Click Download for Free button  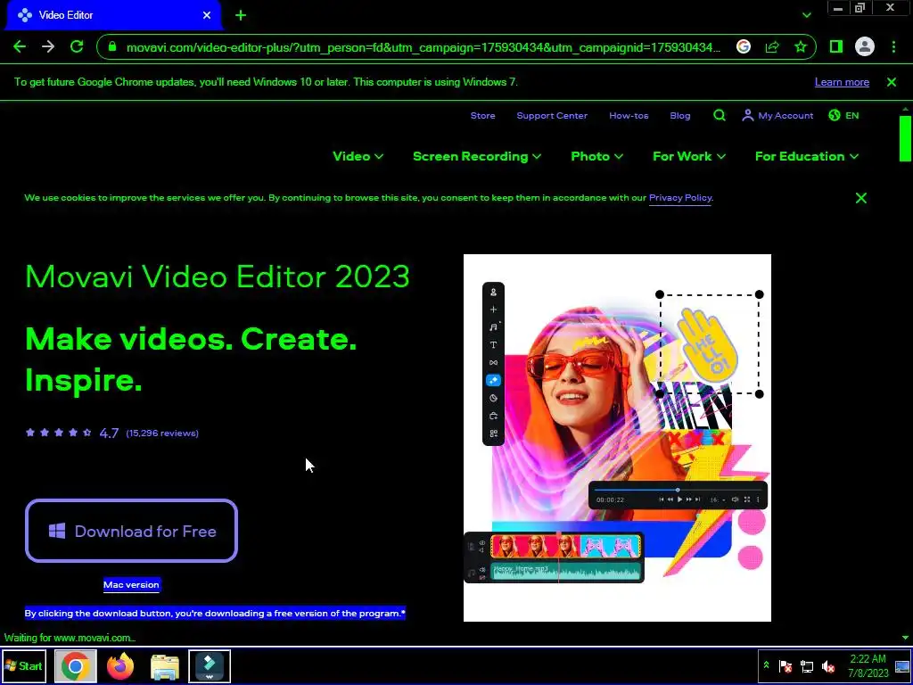[132, 531]
